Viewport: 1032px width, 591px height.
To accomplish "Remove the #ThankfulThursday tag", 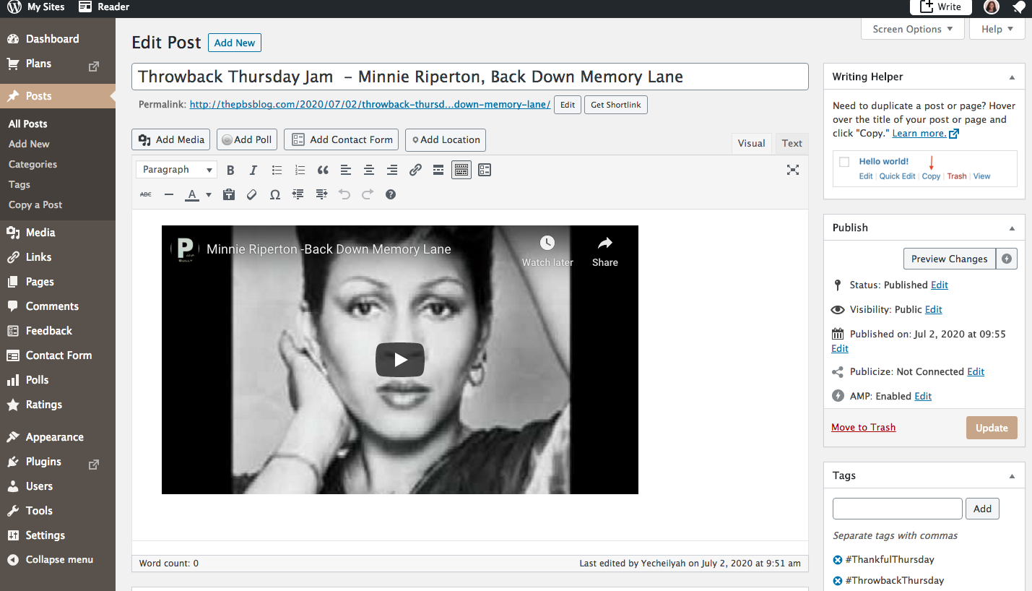I will [x=838, y=560].
